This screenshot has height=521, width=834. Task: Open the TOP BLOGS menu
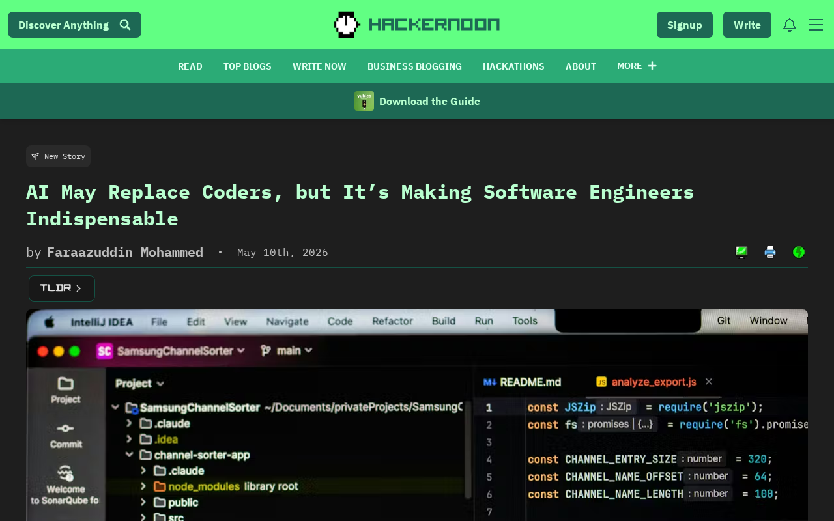coord(248,66)
